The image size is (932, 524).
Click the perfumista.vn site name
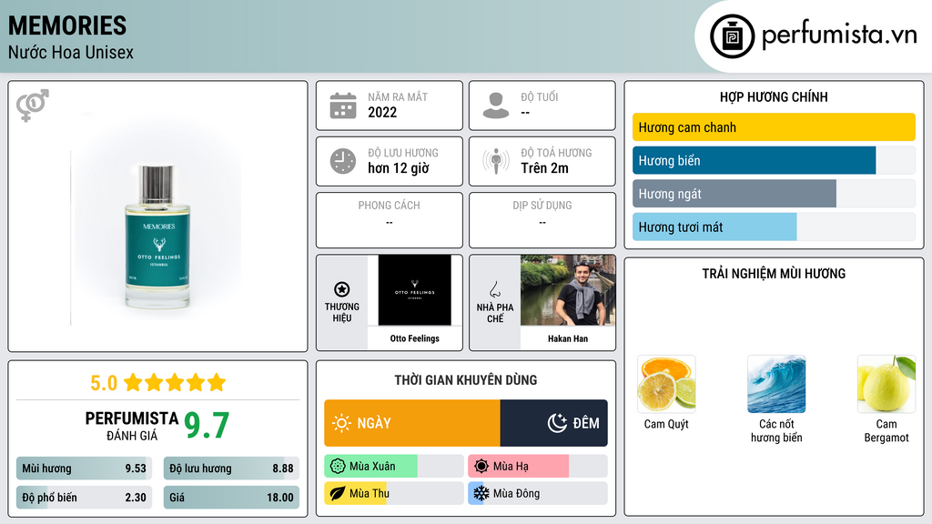click(x=839, y=35)
